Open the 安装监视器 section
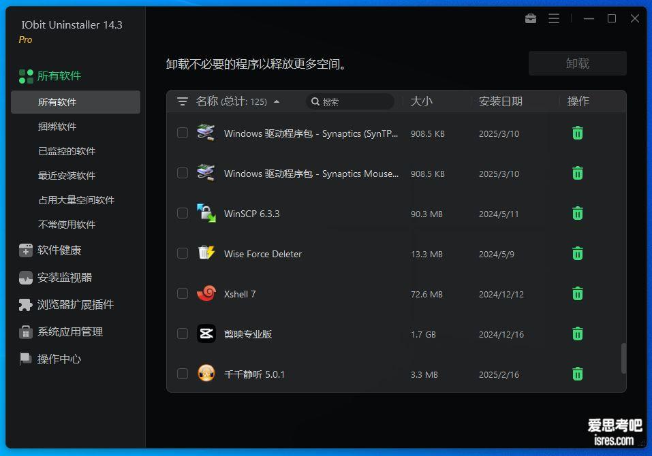This screenshot has width=652, height=456. pyautogui.click(x=65, y=278)
